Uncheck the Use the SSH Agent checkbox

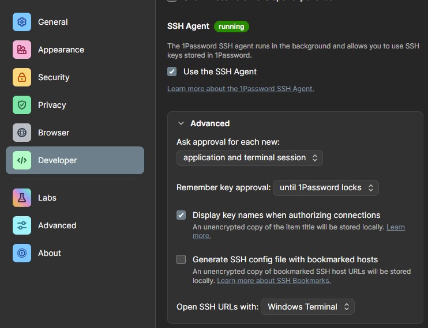click(x=172, y=72)
